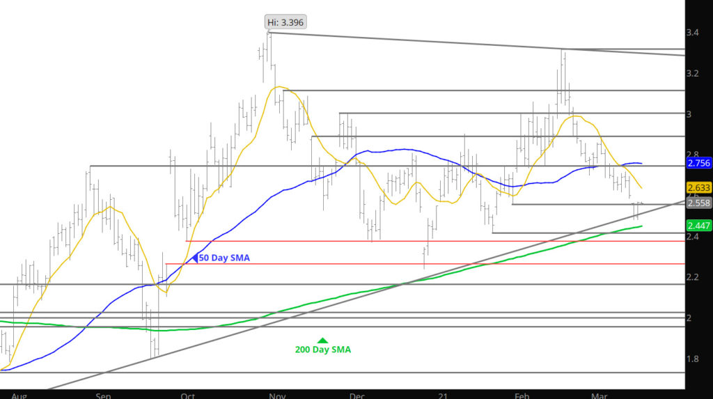The image size is (713, 399).
Task: Click the blue 2.756 price tag
Action: click(698, 163)
